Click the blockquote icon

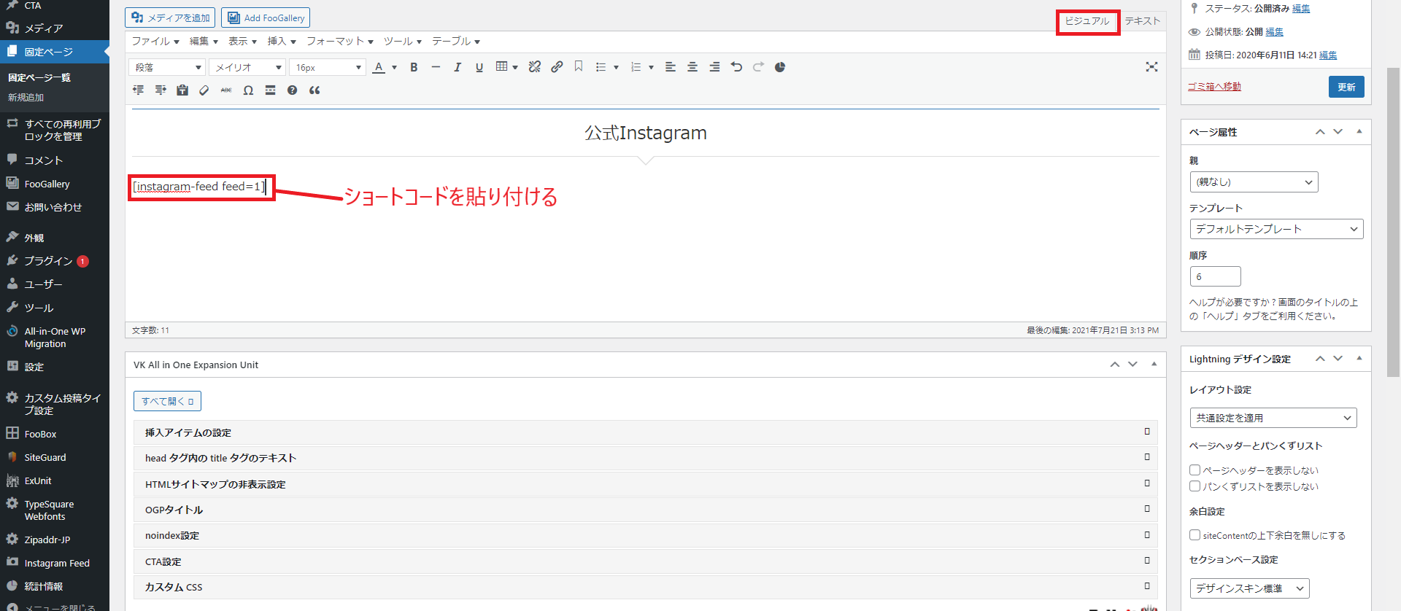[314, 90]
